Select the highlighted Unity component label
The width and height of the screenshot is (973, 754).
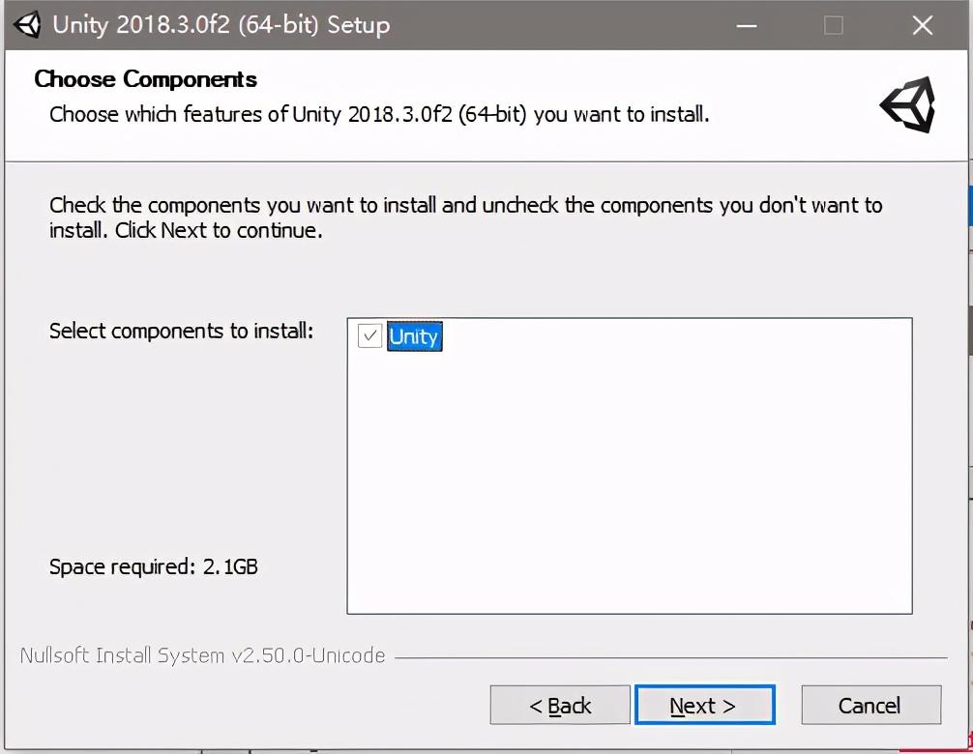(x=415, y=336)
